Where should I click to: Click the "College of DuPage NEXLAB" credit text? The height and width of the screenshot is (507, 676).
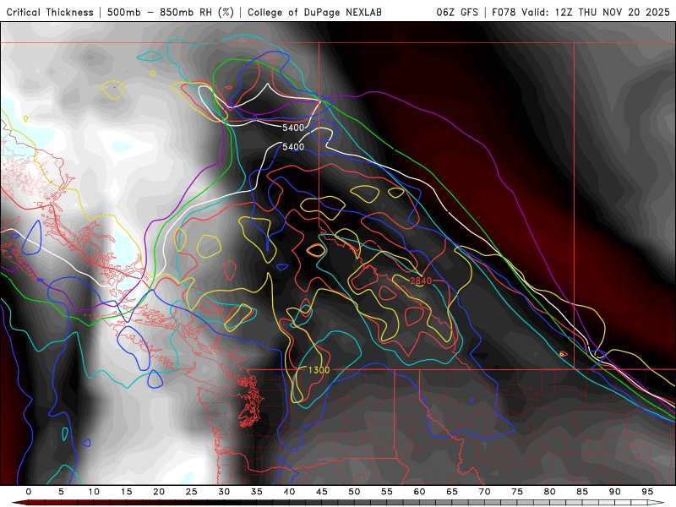point(314,12)
